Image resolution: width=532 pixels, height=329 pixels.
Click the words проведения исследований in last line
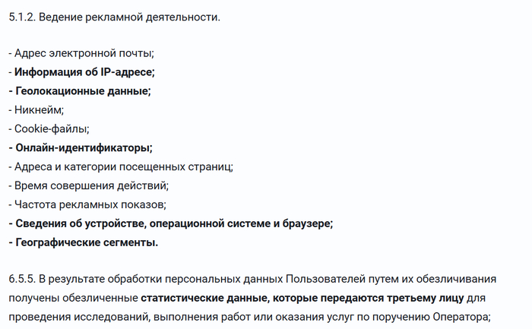(x=78, y=317)
